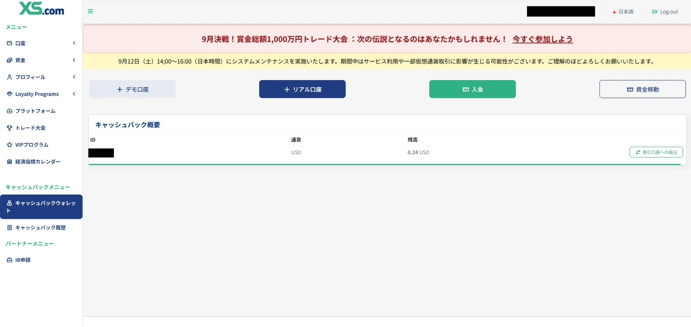Click the 資金移動 button

(643, 89)
